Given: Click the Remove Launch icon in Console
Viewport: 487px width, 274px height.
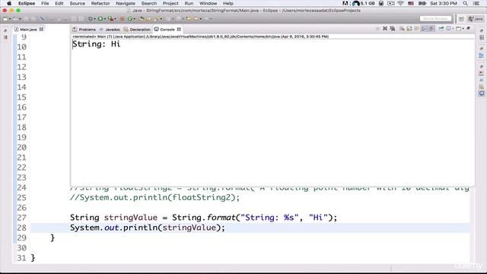Looking at the screenshot, I should pyautogui.click(x=385, y=29).
